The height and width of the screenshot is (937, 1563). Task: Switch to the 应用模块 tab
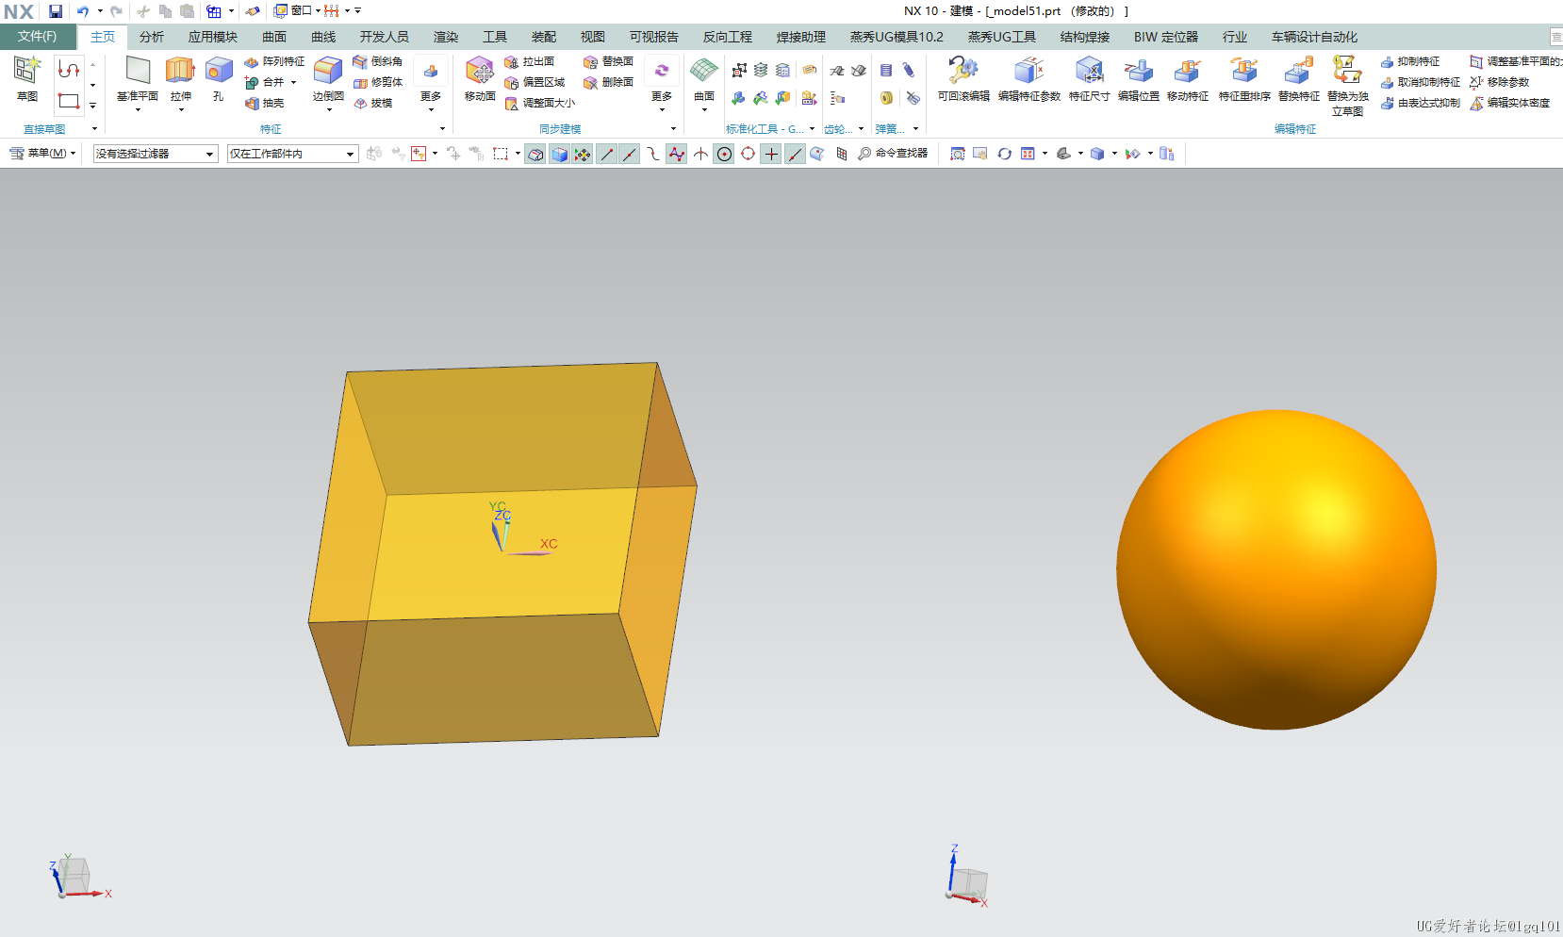point(213,37)
